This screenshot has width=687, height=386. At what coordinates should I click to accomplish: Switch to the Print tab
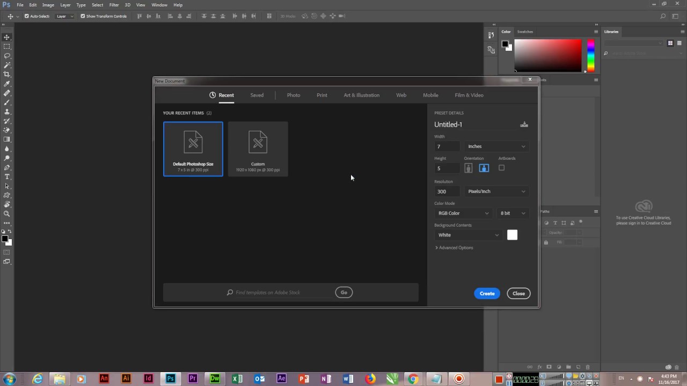pyautogui.click(x=322, y=95)
